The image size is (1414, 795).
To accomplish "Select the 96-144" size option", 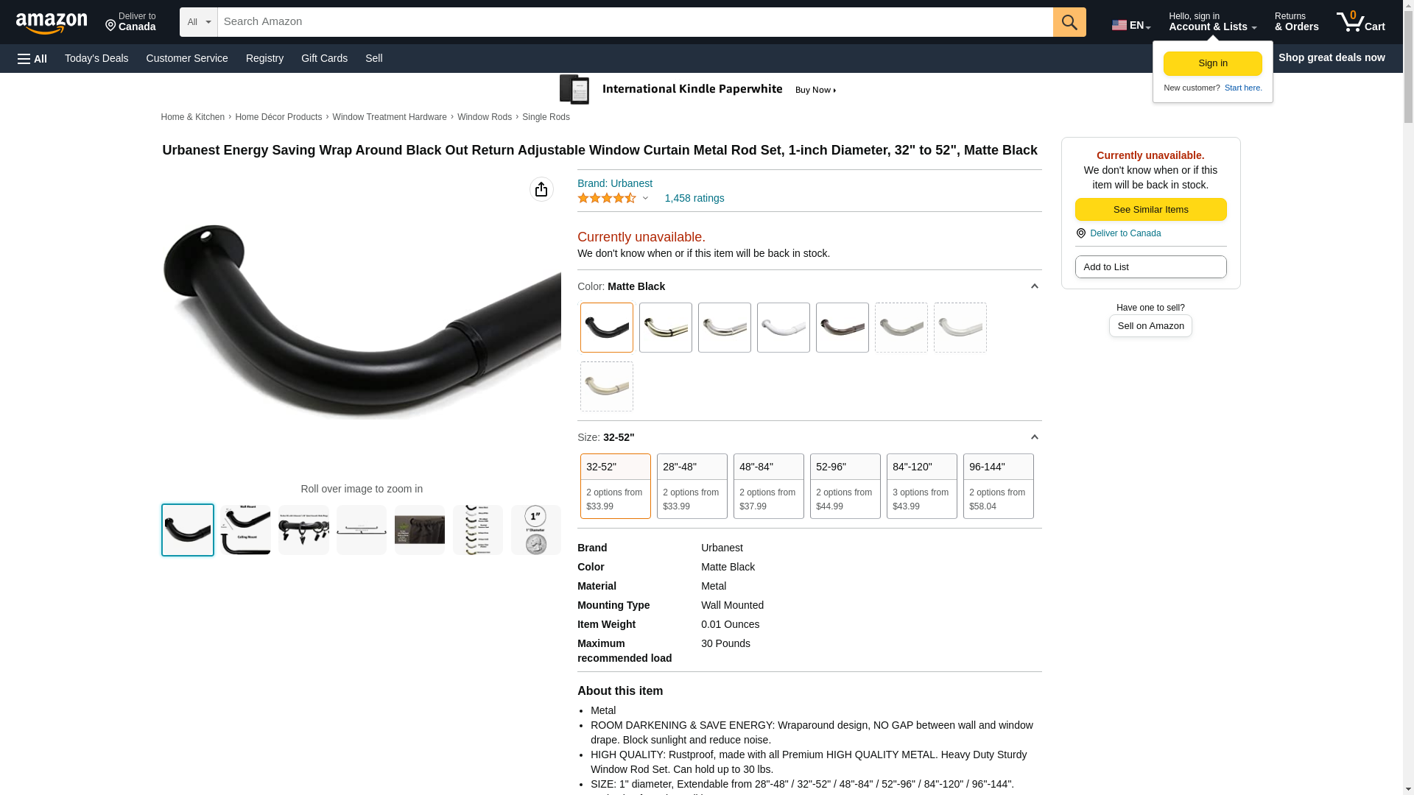I will (x=999, y=486).
